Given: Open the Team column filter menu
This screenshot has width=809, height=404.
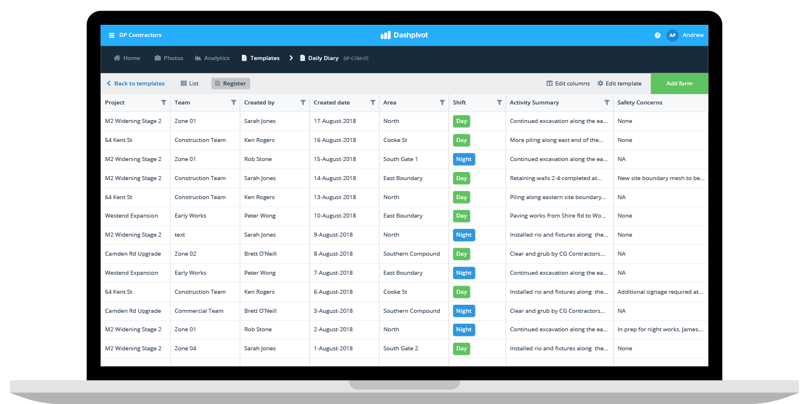Looking at the screenshot, I should point(234,102).
